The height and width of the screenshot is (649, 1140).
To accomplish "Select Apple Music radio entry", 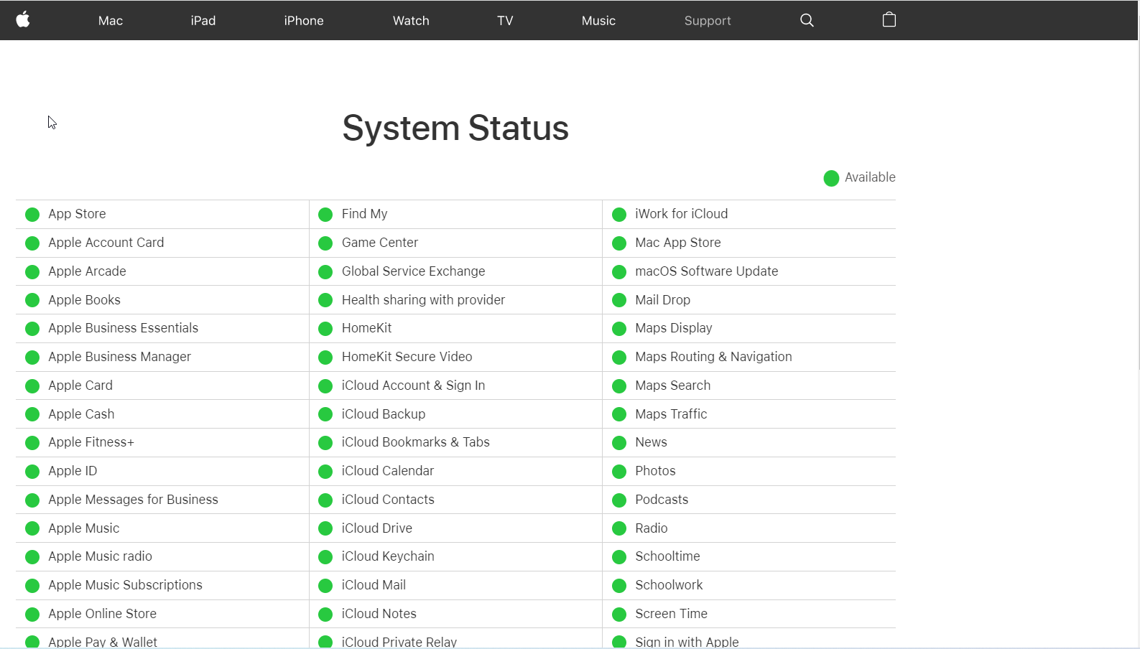I will click(x=101, y=556).
